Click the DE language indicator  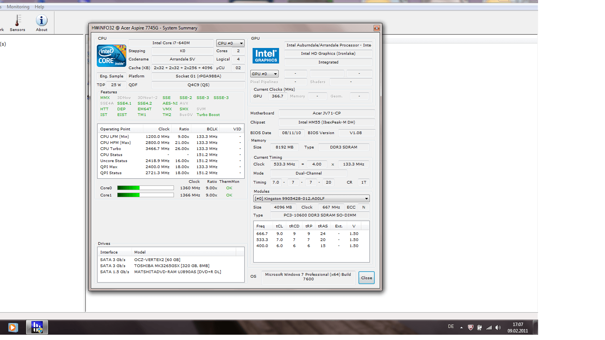pos(451,326)
